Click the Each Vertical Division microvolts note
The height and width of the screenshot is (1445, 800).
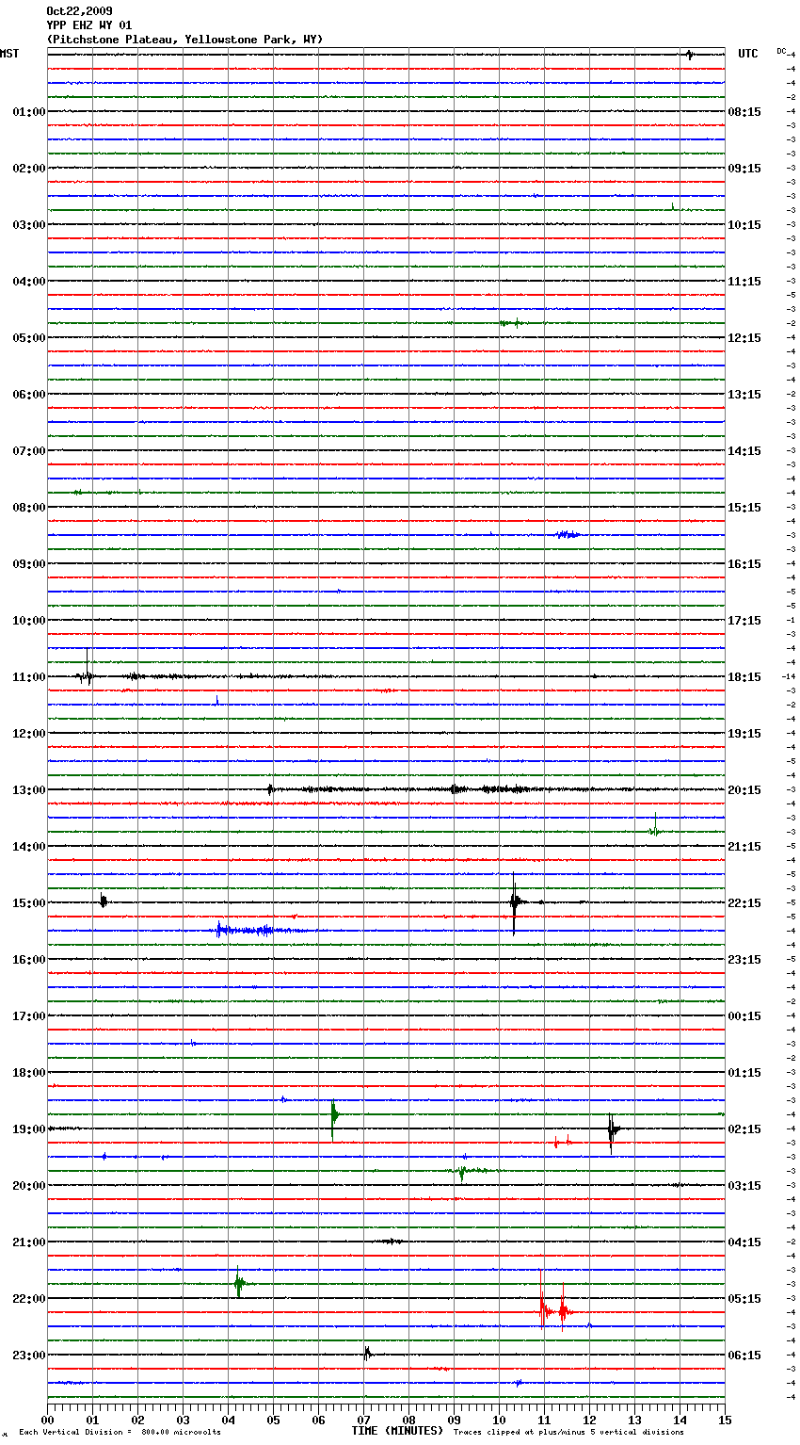coord(120,1432)
